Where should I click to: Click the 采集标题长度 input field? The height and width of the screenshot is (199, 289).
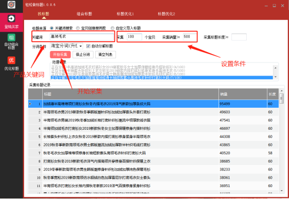(x=239, y=37)
